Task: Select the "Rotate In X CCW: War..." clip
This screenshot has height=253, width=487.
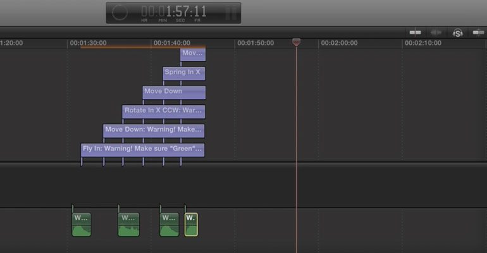Action: [163, 112]
